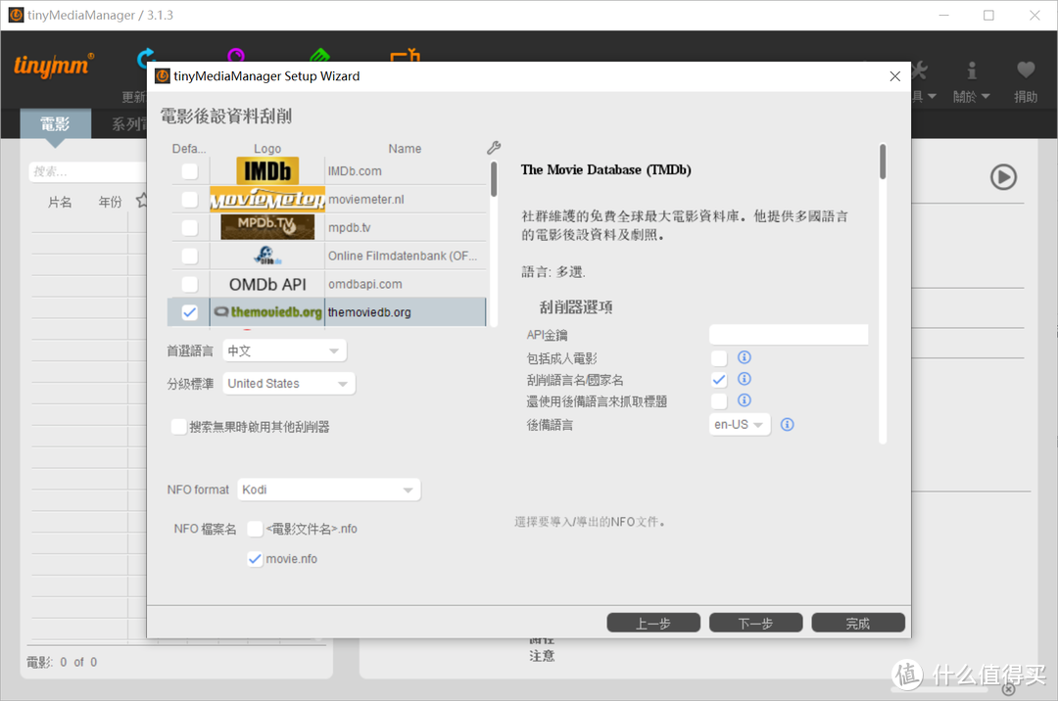The image size is (1058, 701).
Task: Expand the 關於 menu arrow in toolbar
Action: pos(986,96)
